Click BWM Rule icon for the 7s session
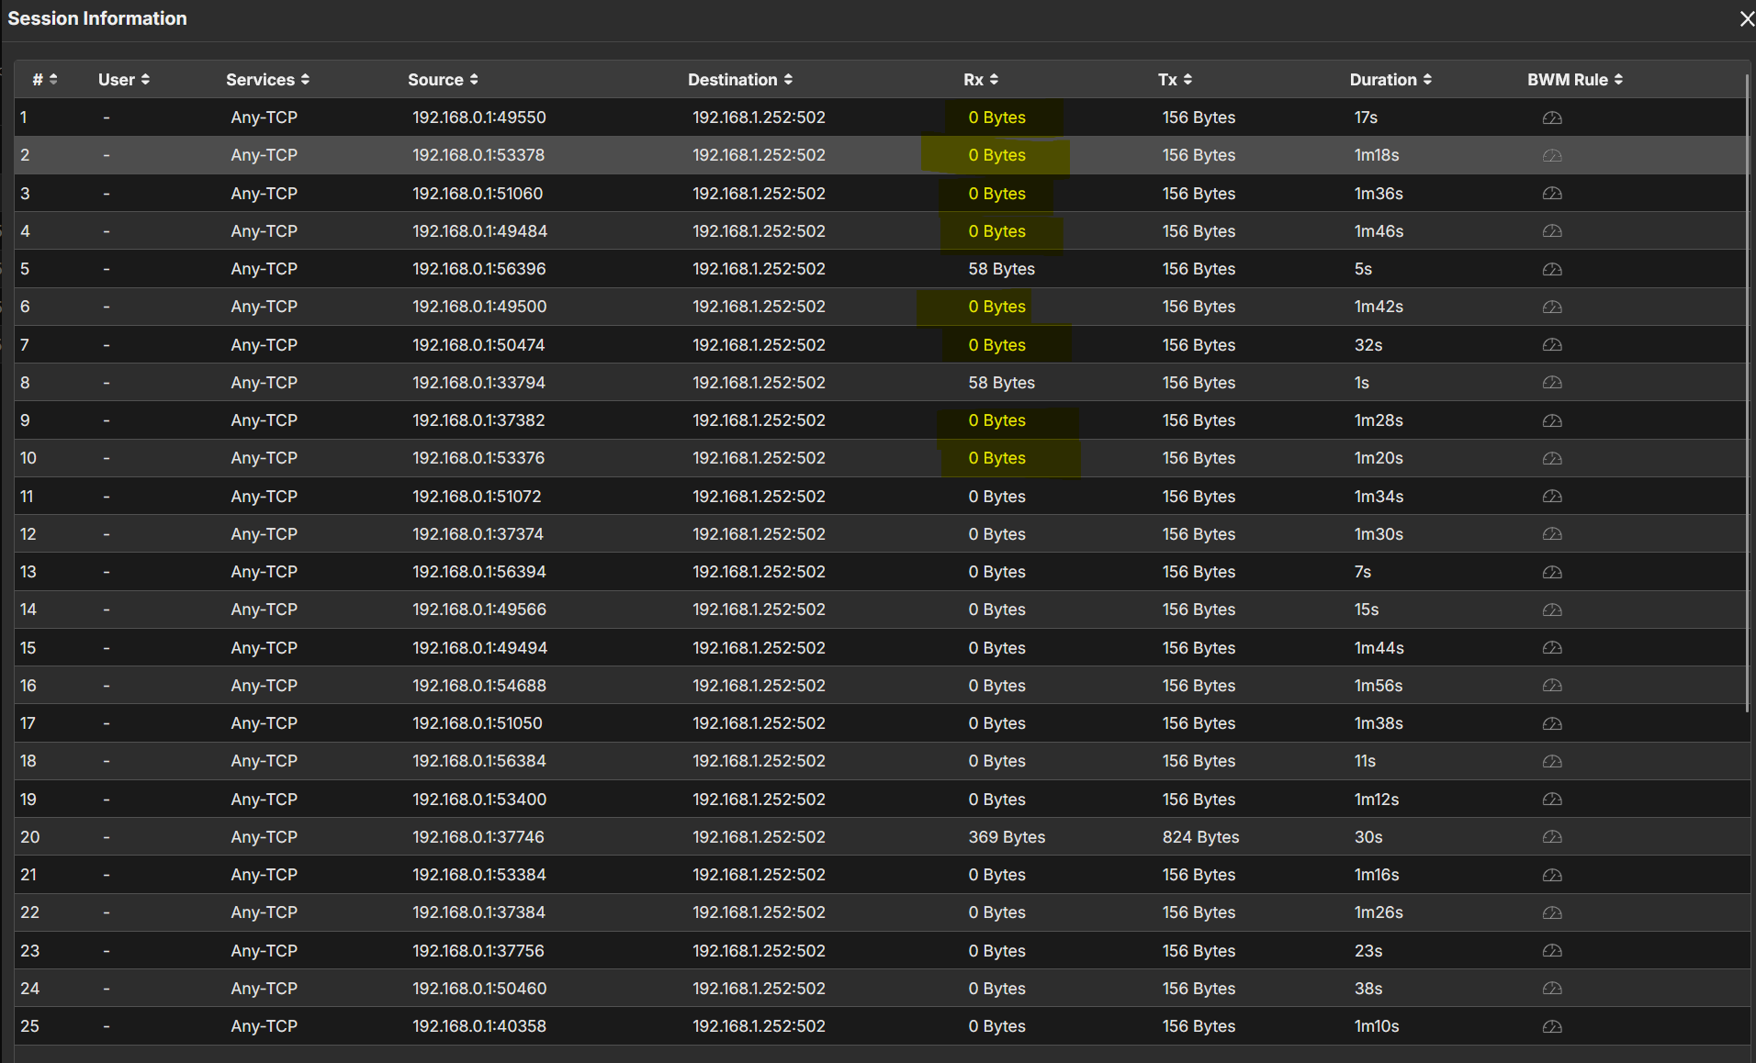 tap(1552, 572)
